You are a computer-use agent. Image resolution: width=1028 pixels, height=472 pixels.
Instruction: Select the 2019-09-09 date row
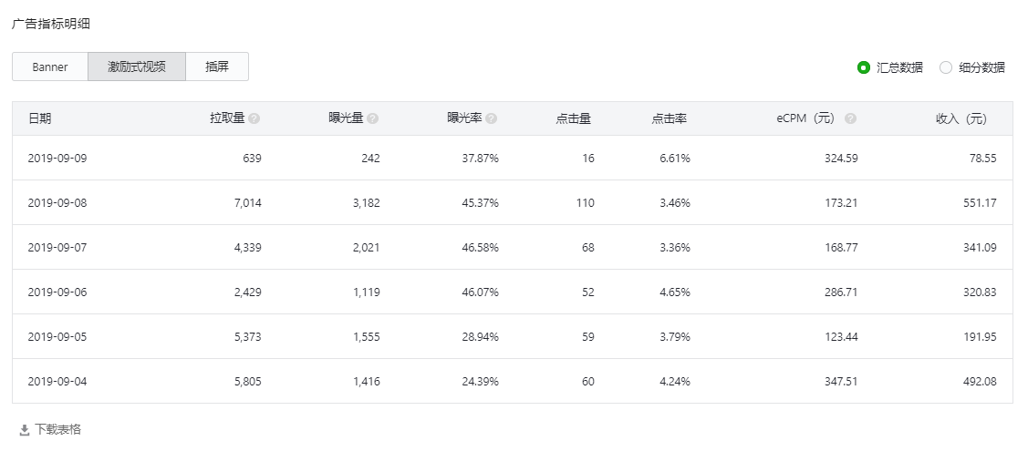pos(513,158)
